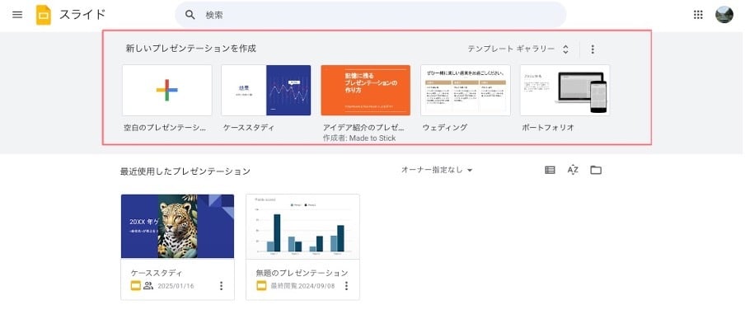Open the AZ sort options
This screenshot has width=745, height=333.
click(x=573, y=171)
